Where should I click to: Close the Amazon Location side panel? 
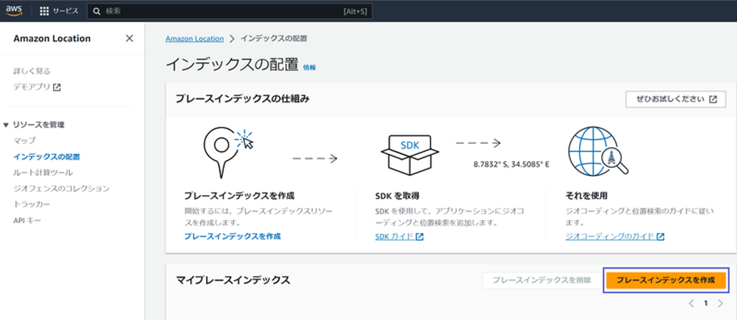coord(129,38)
